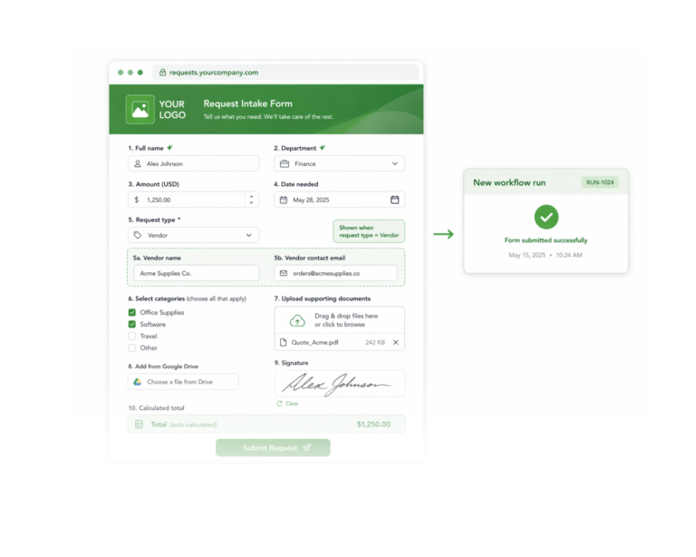Click the envelope icon in vendor email field
Screen dimensions: 696x557
(x=283, y=273)
